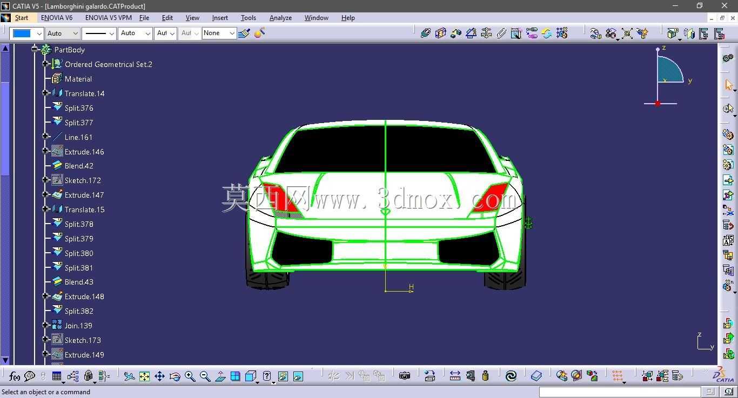
Task: Expand Ordered Geometrical Set.2 node
Action: click(x=45, y=64)
